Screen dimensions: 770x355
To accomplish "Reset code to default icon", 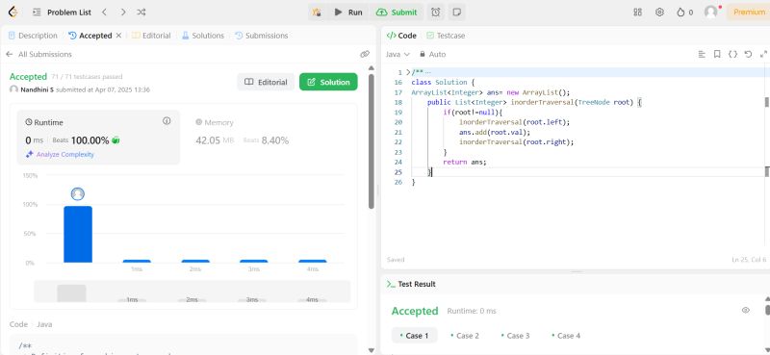I will coord(748,54).
